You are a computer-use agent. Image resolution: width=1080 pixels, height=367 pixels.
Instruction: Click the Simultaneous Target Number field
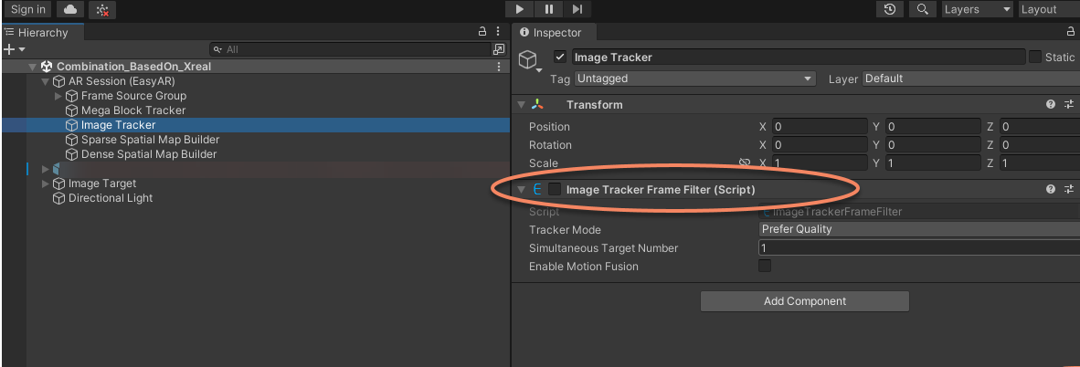point(919,248)
